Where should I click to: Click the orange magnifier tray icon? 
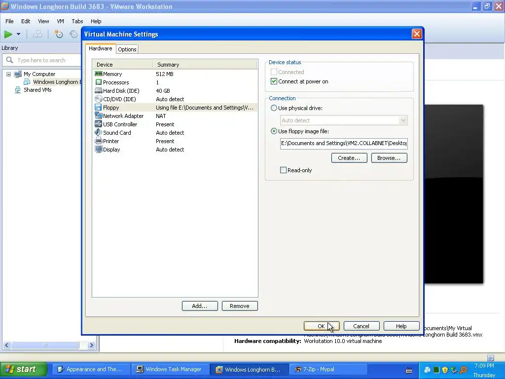pos(463,370)
